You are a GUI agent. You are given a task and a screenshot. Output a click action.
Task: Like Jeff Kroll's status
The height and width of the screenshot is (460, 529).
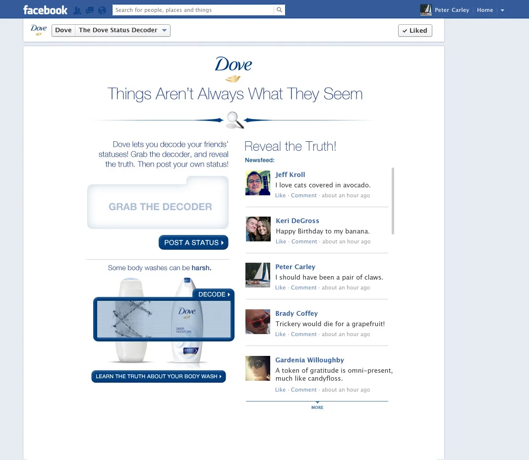coord(280,195)
